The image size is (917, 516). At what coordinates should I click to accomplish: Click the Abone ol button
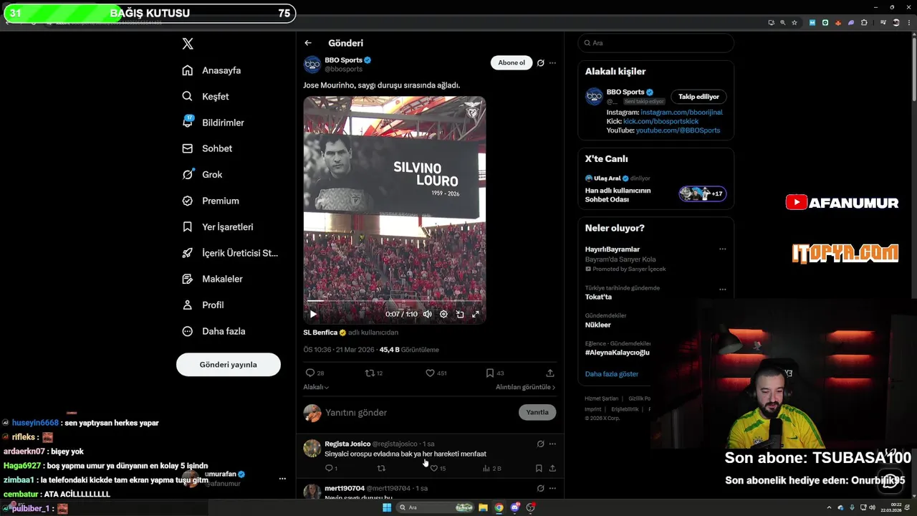512,62
